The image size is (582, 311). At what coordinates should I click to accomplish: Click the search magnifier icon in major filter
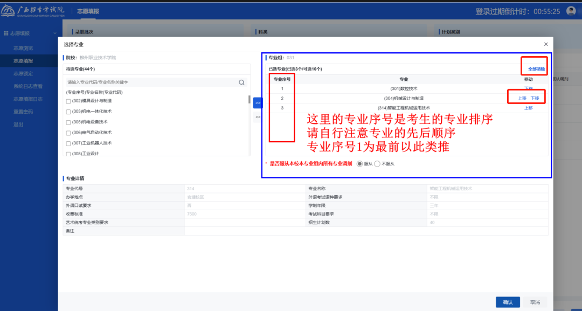pos(242,82)
